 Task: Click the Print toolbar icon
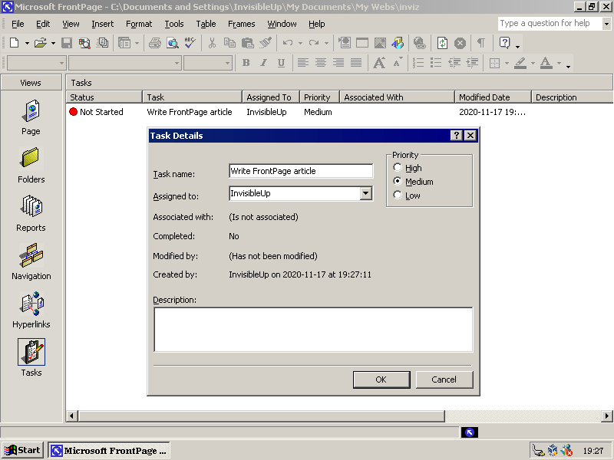[155, 43]
